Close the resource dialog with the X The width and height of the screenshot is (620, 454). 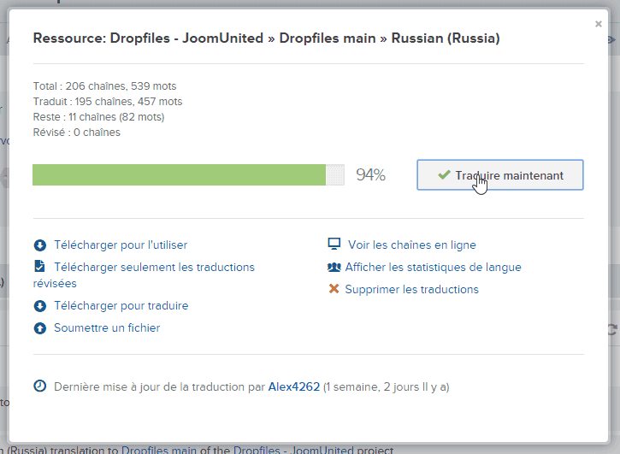[x=599, y=25]
